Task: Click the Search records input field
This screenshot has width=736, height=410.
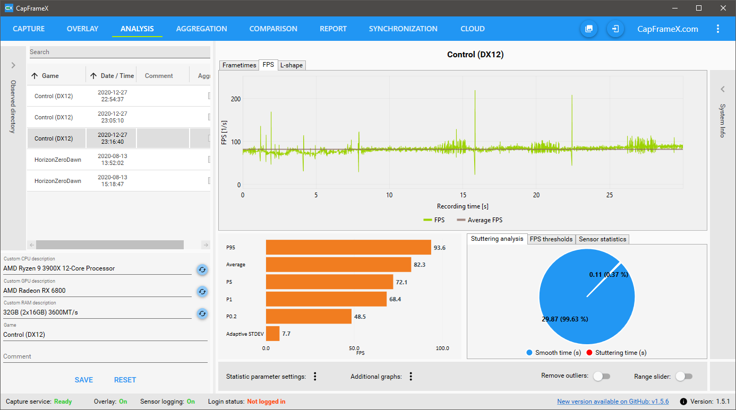Action: coord(119,52)
